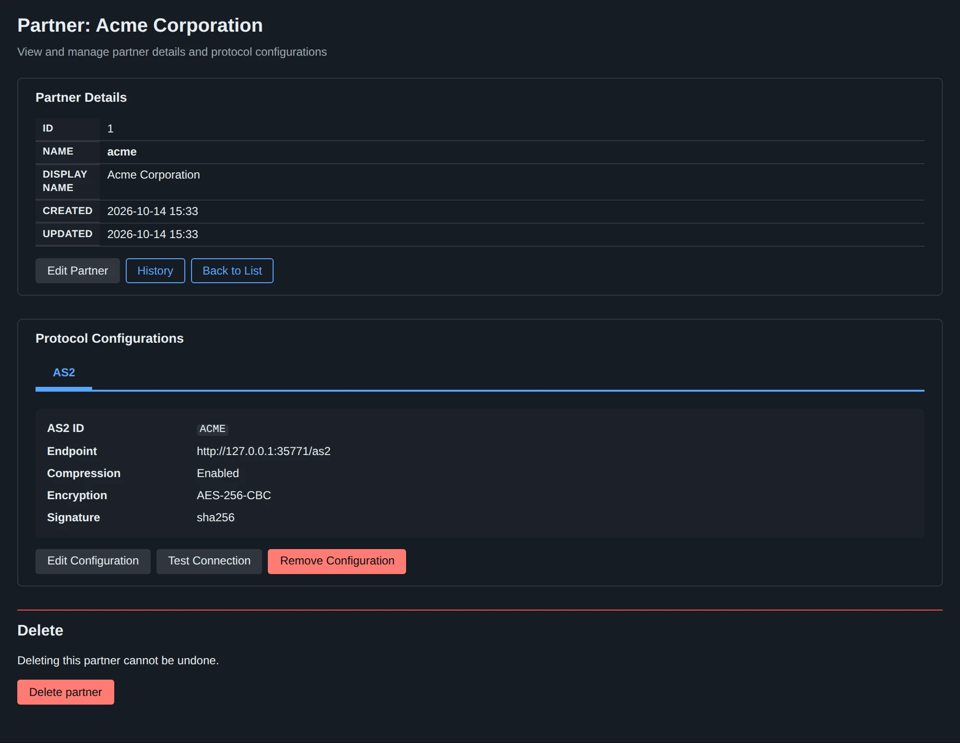Click the Updated row timestamp 2026-10-14 15:33
Viewport: 960px width, 743px height.
click(x=153, y=234)
